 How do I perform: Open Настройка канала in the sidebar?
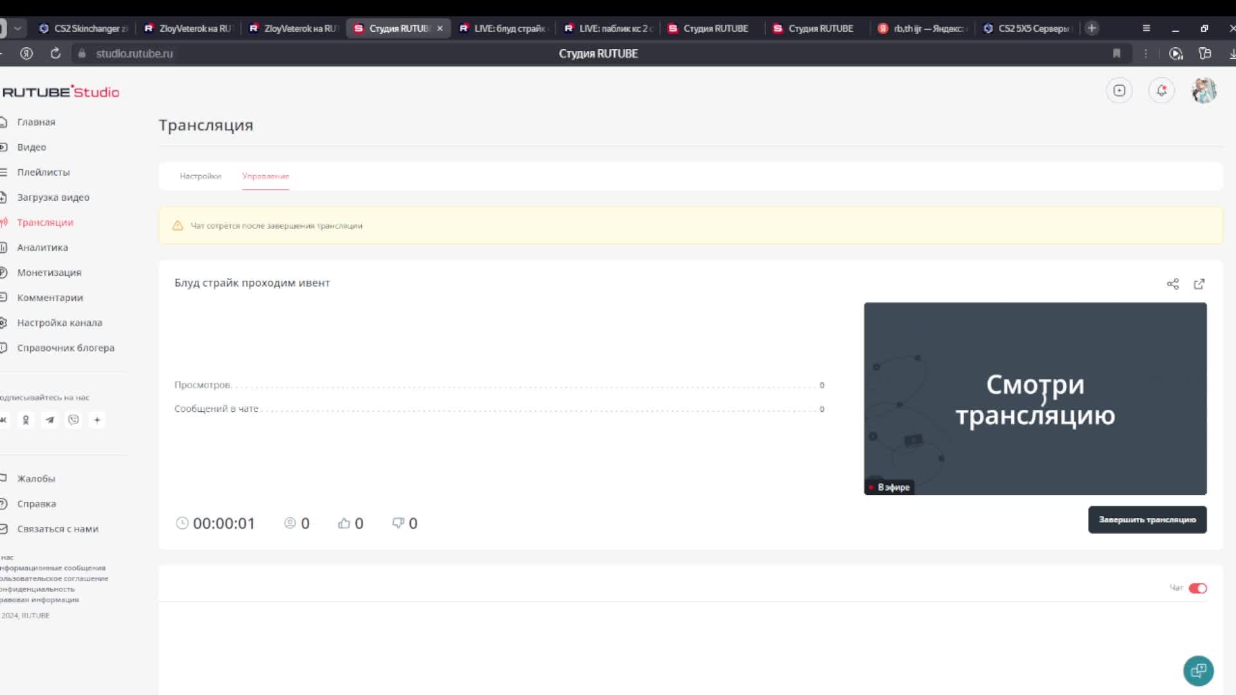(x=59, y=323)
